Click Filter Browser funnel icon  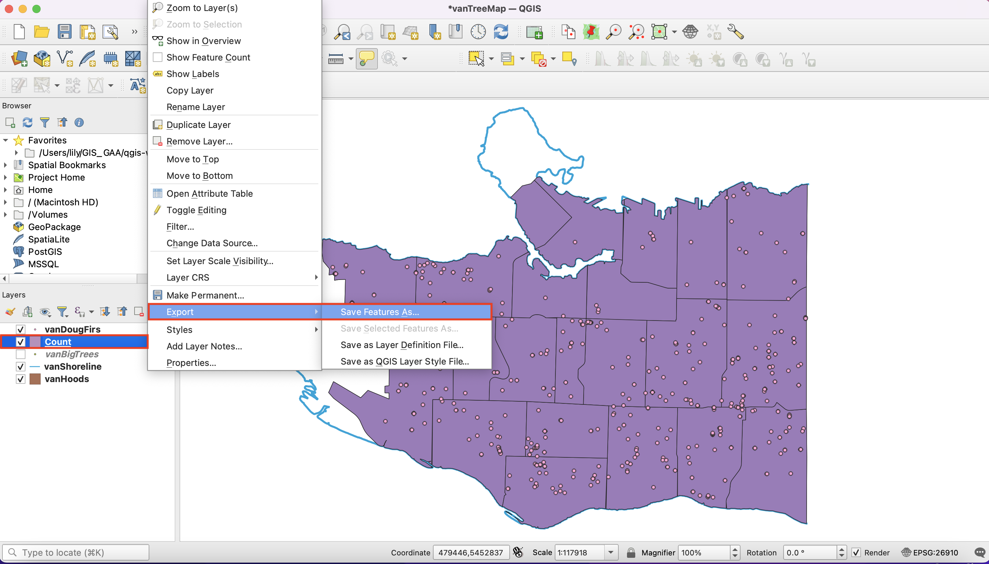tap(45, 123)
